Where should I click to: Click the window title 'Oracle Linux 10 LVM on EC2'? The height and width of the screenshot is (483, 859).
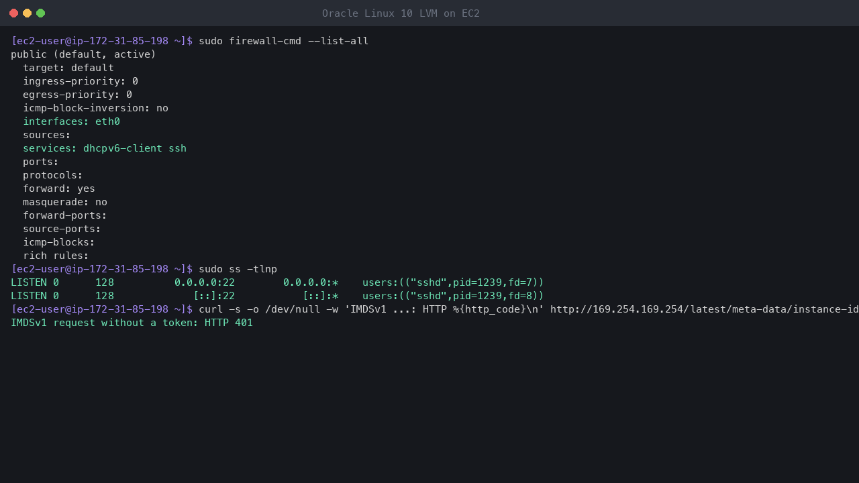(x=401, y=13)
